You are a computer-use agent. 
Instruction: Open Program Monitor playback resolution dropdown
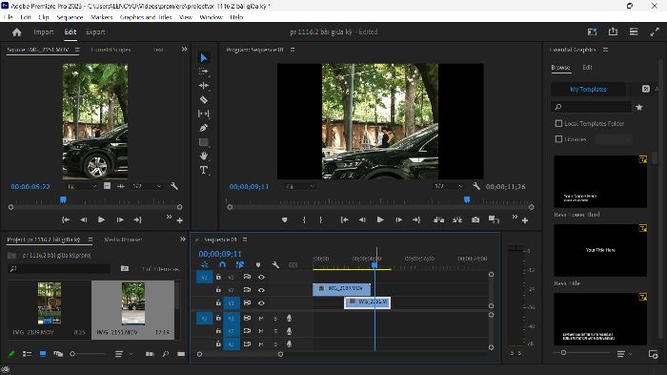449,186
